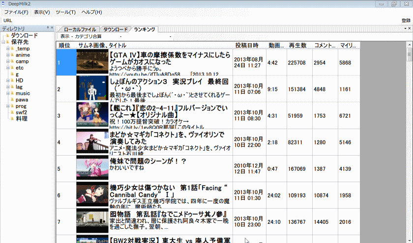Click title 囮物語 第乱話『なでこメドゥーサ其ノ參』
The image size is (413, 243).
pos(169,215)
